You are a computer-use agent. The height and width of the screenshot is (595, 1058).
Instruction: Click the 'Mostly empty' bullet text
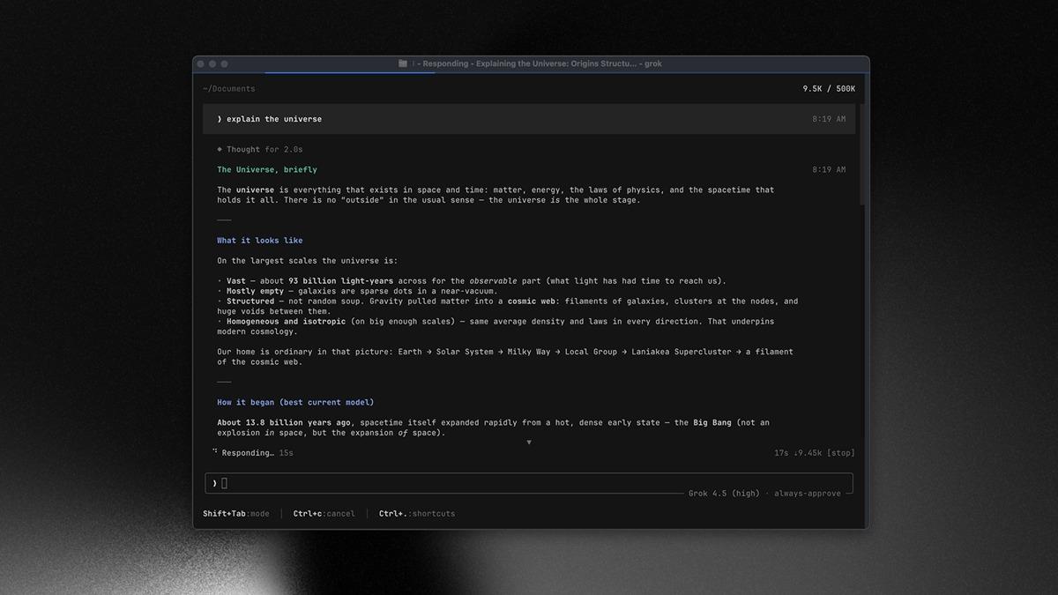256,291
